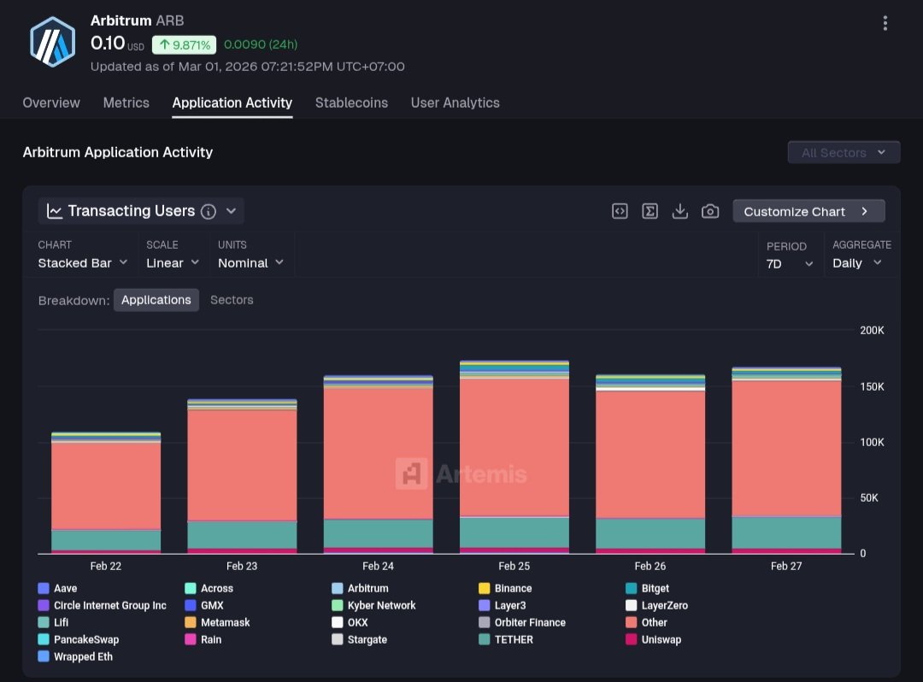Screen dimensions: 923x682
Task: Open the Stacked Bar chart type dropdown
Action: [83, 263]
